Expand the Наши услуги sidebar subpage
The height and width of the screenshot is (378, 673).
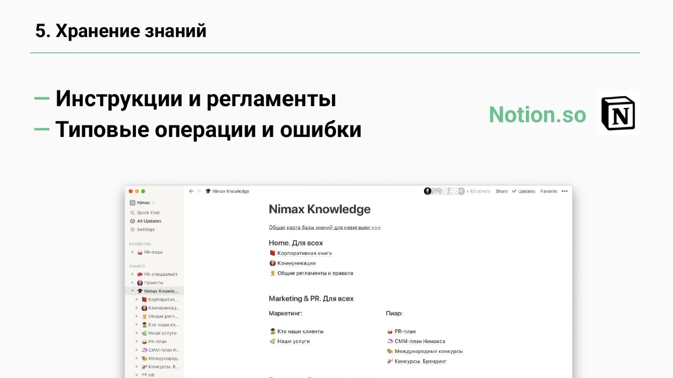tap(137, 333)
